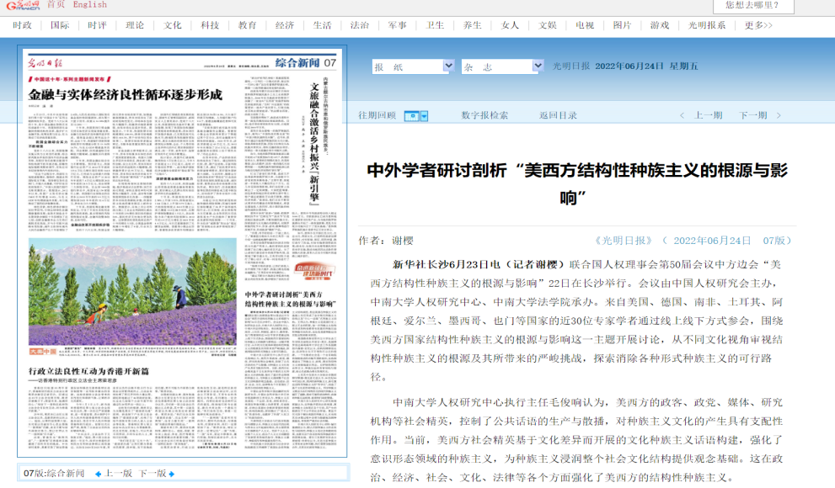Click the blue arrow before 上一版
The image size is (835, 488).
point(98,474)
